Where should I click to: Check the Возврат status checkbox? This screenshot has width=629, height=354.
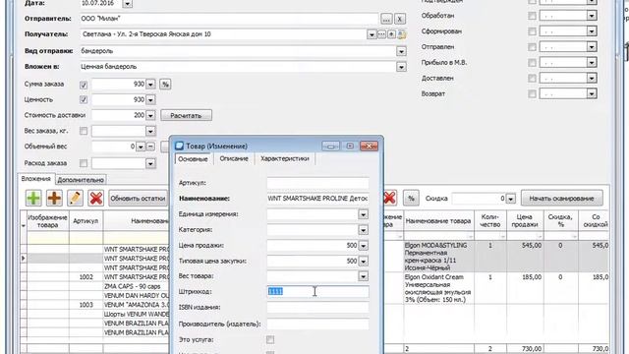532,94
